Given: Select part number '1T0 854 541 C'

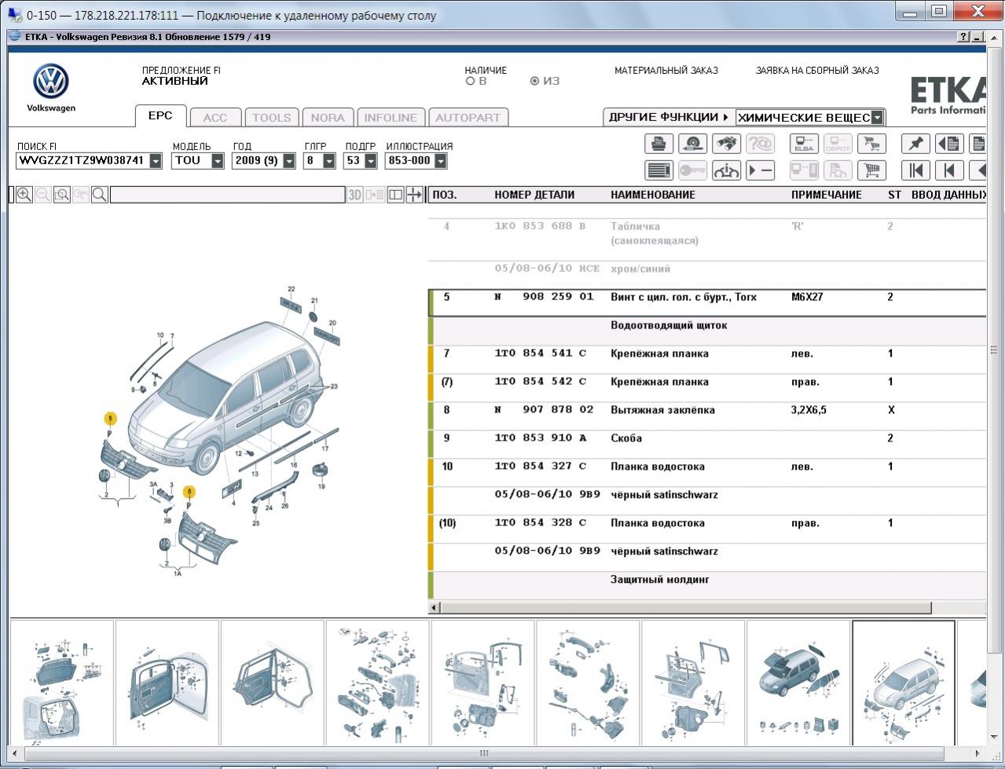Looking at the screenshot, I should [541, 353].
